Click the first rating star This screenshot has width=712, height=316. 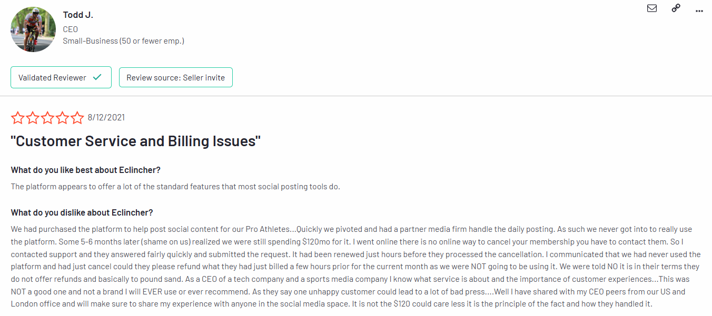coord(18,117)
